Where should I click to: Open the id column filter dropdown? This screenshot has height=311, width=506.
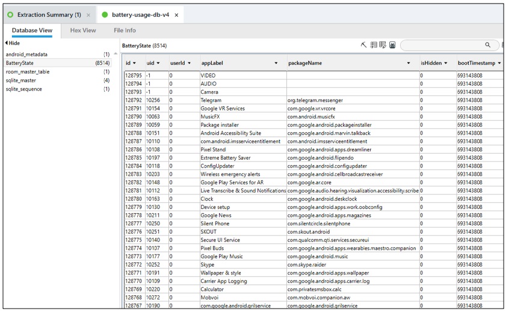(x=134, y=63)
